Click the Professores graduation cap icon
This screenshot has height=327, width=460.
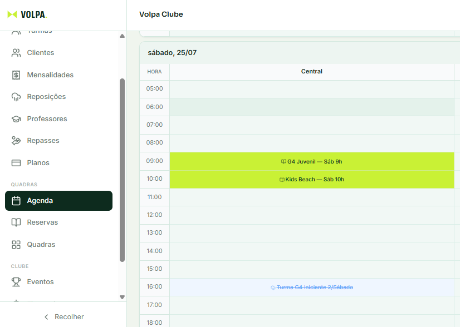(x=16, y=119)
